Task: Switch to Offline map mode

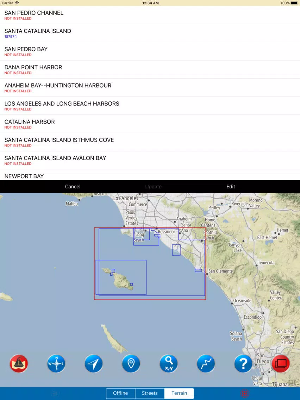Action: [x=120, y=393]
